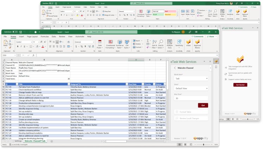Viewport: 263px width, 149px height.
Task: Open View dropdown showing Default View
Action: [191, 89]
